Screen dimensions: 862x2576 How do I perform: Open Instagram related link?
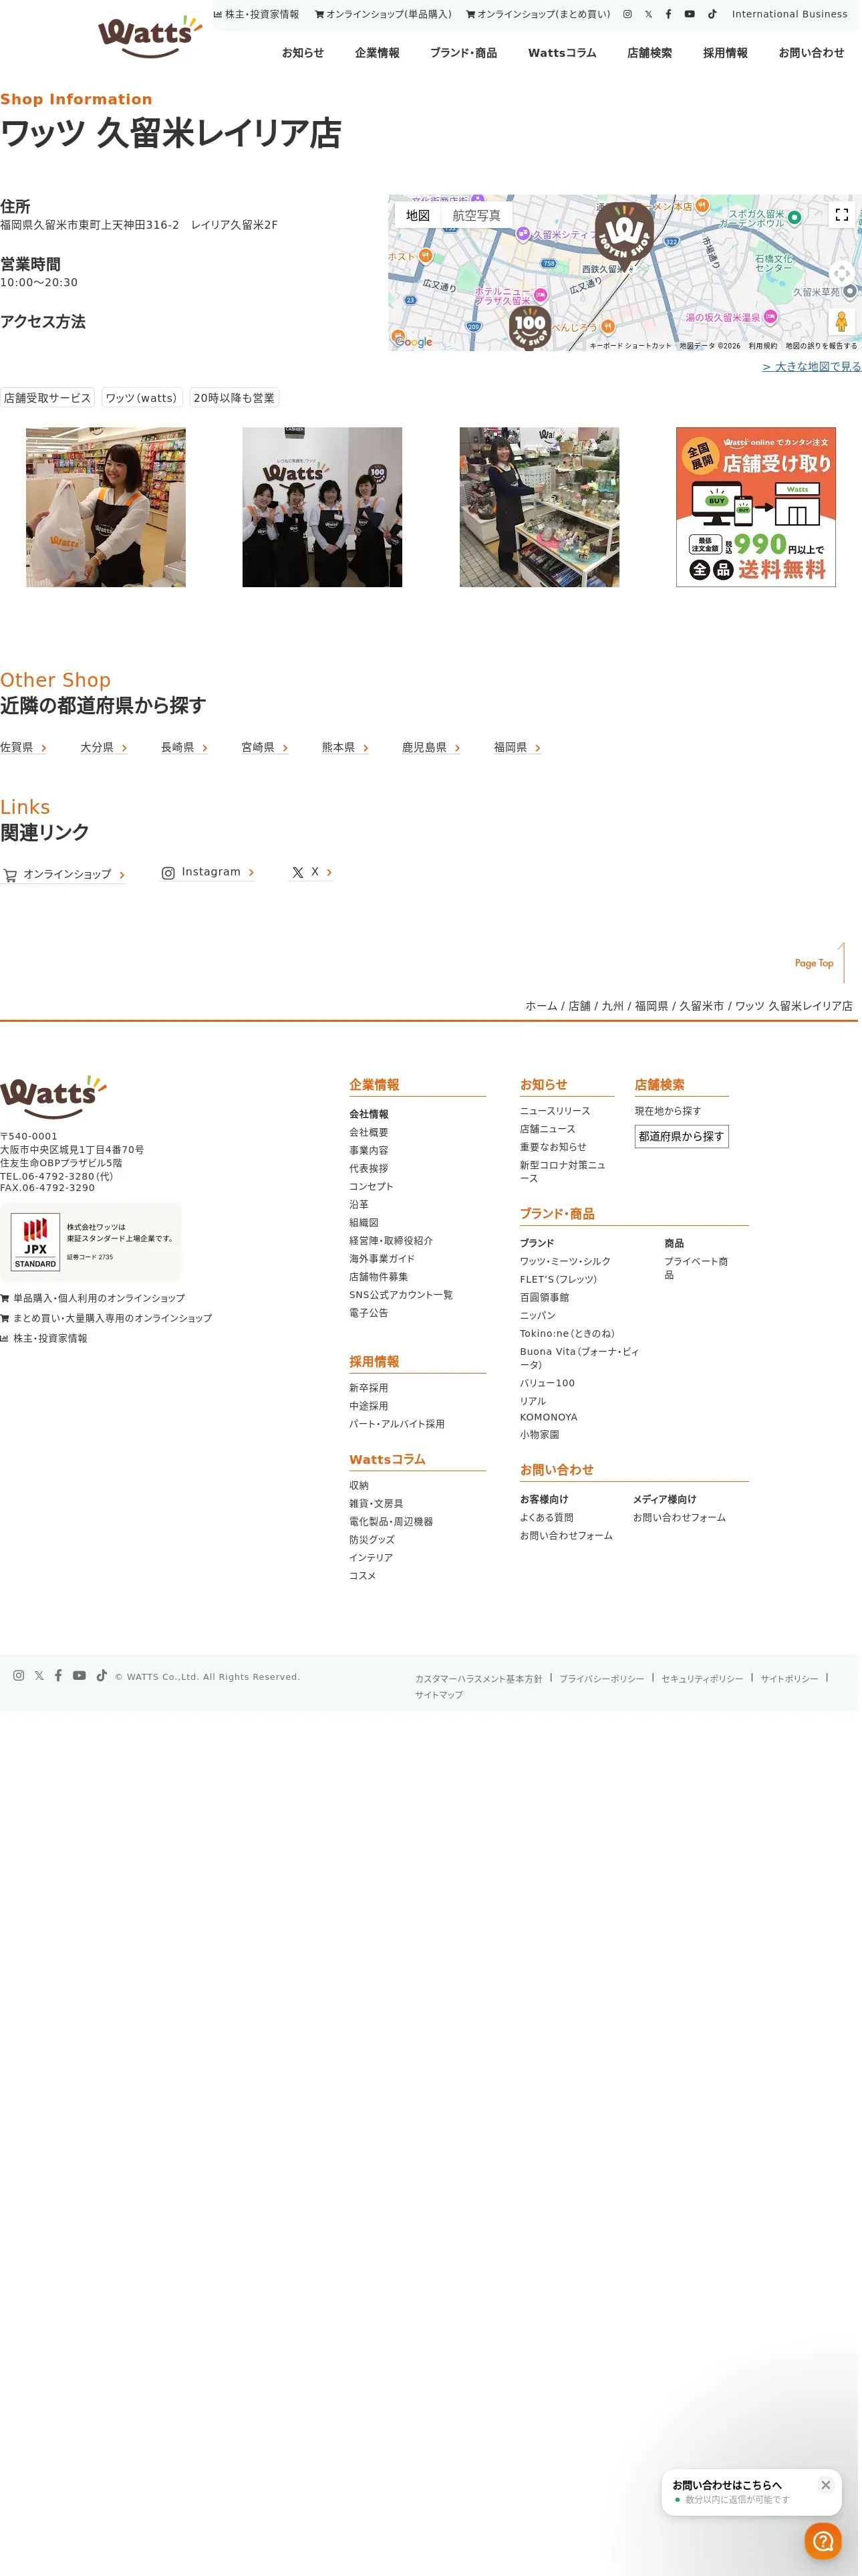point(208,872)
